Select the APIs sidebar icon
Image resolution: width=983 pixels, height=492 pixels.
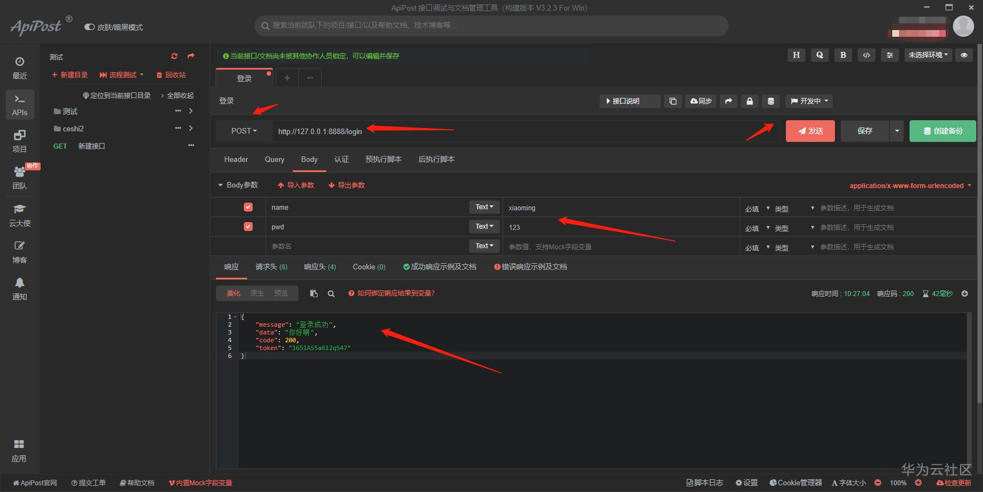(19, 105)
